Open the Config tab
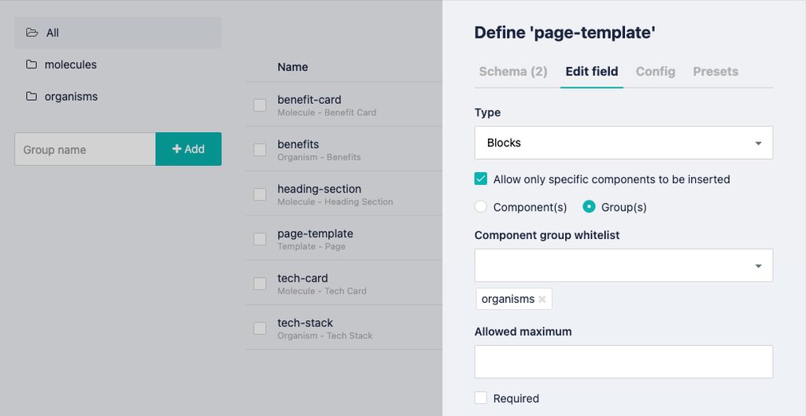The height and width of the screenshot is (416, 806). (x=656, y=72)
